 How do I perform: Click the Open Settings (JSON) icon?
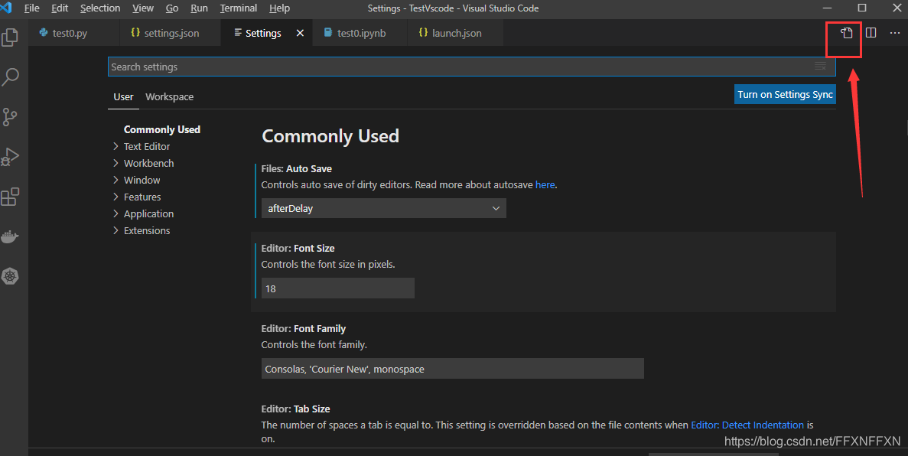pyautogui.click(x=847, y=33)
